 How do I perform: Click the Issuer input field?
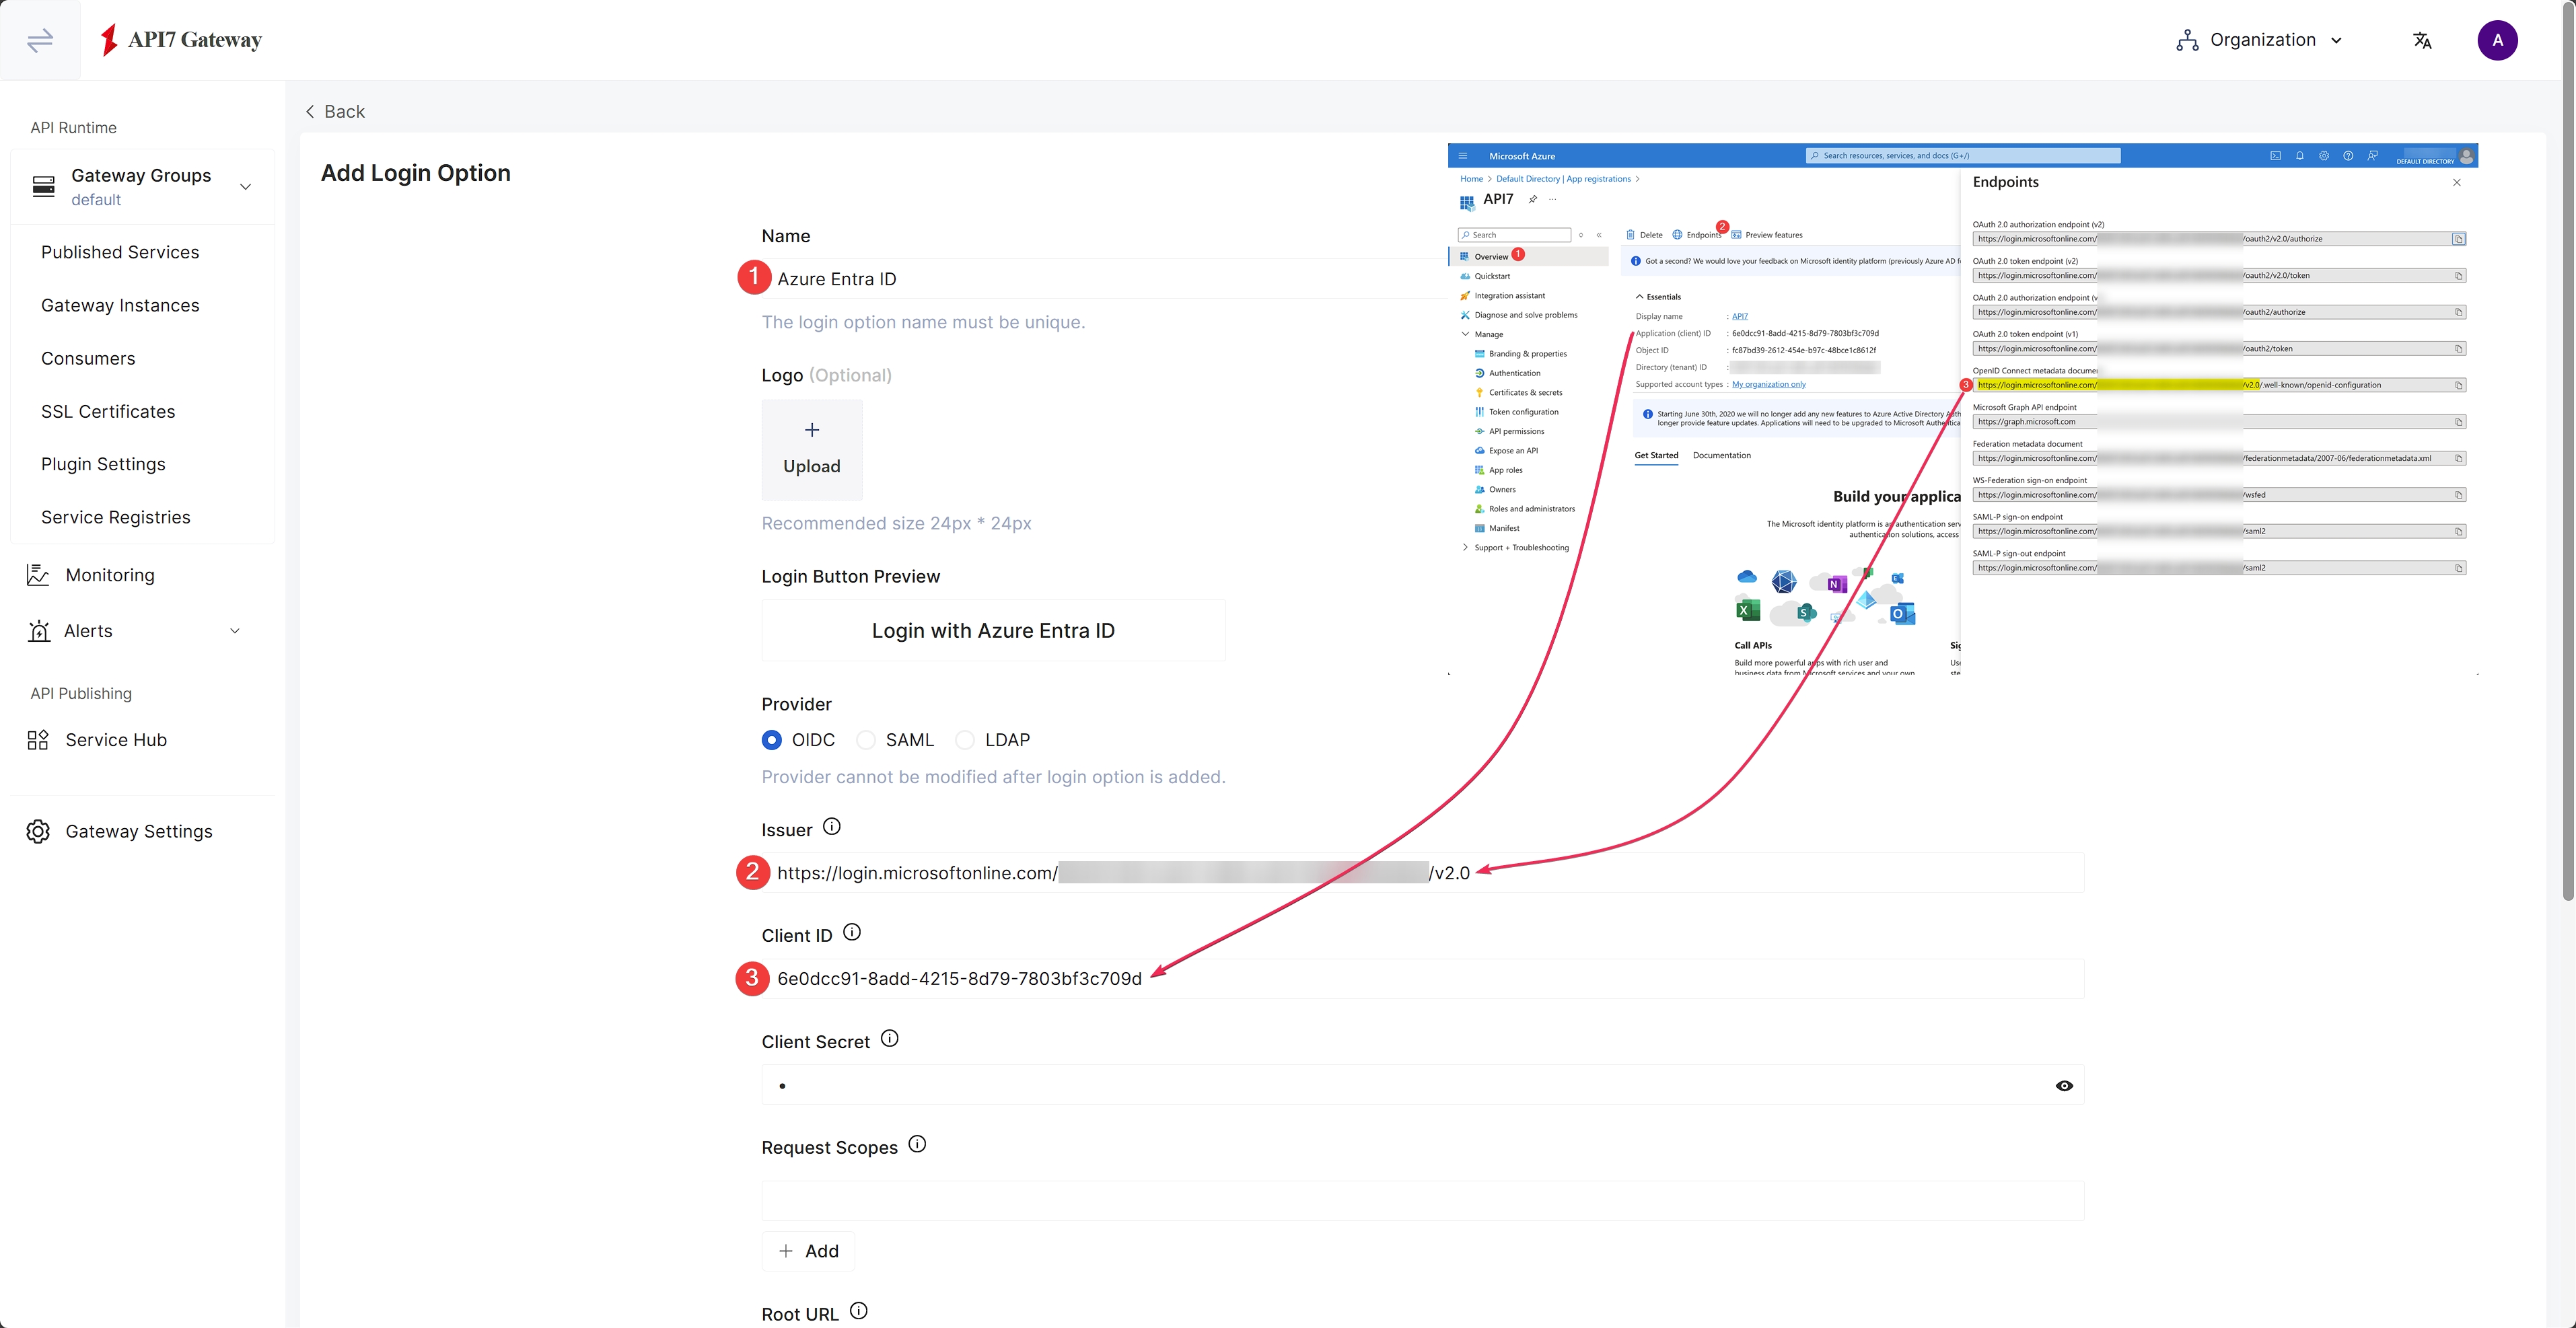click(x=1422, y=873)
